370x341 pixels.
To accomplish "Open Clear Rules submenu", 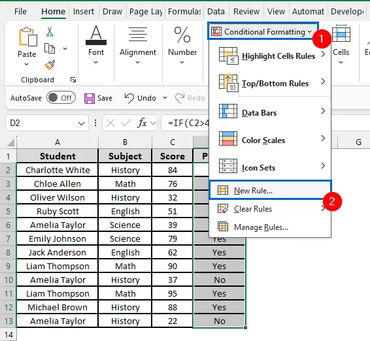I will [270, 208].
